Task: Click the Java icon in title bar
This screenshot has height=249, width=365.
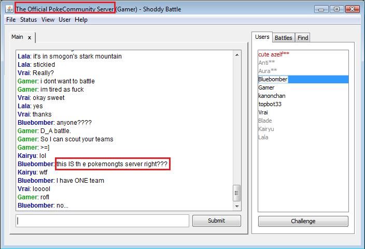Action: (9, 9)
